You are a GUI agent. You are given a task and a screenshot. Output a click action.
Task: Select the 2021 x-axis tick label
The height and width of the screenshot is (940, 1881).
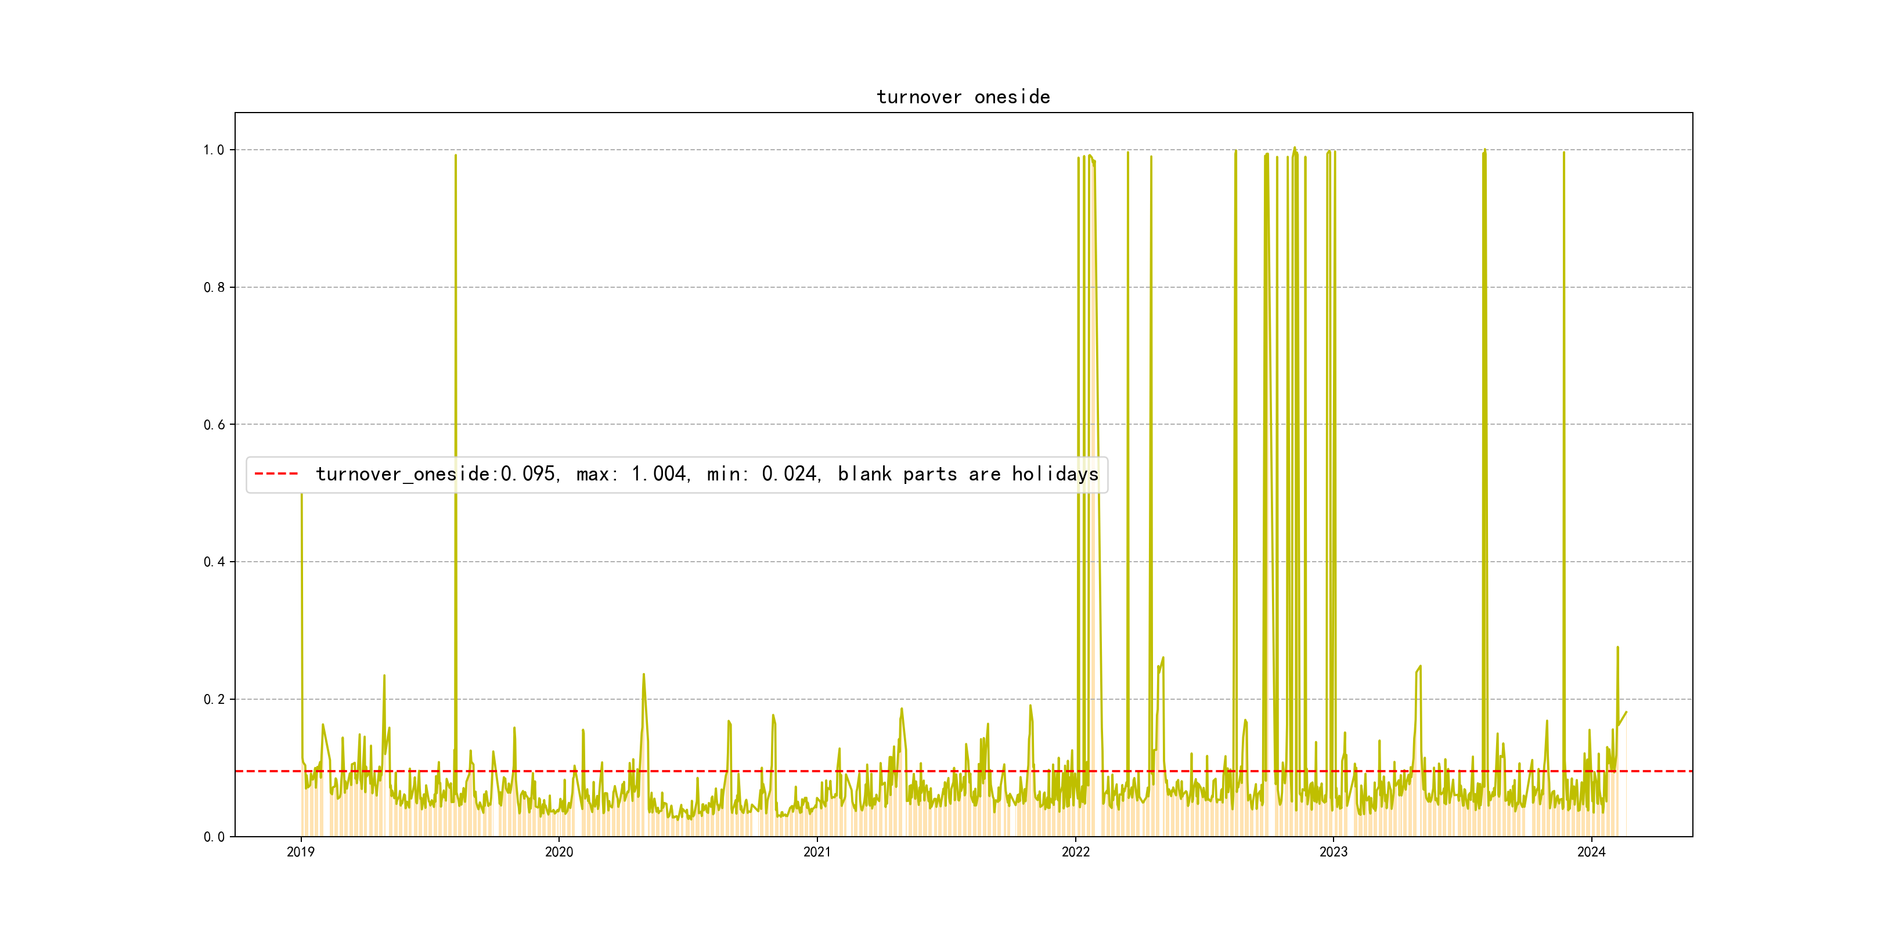(817, 852)
